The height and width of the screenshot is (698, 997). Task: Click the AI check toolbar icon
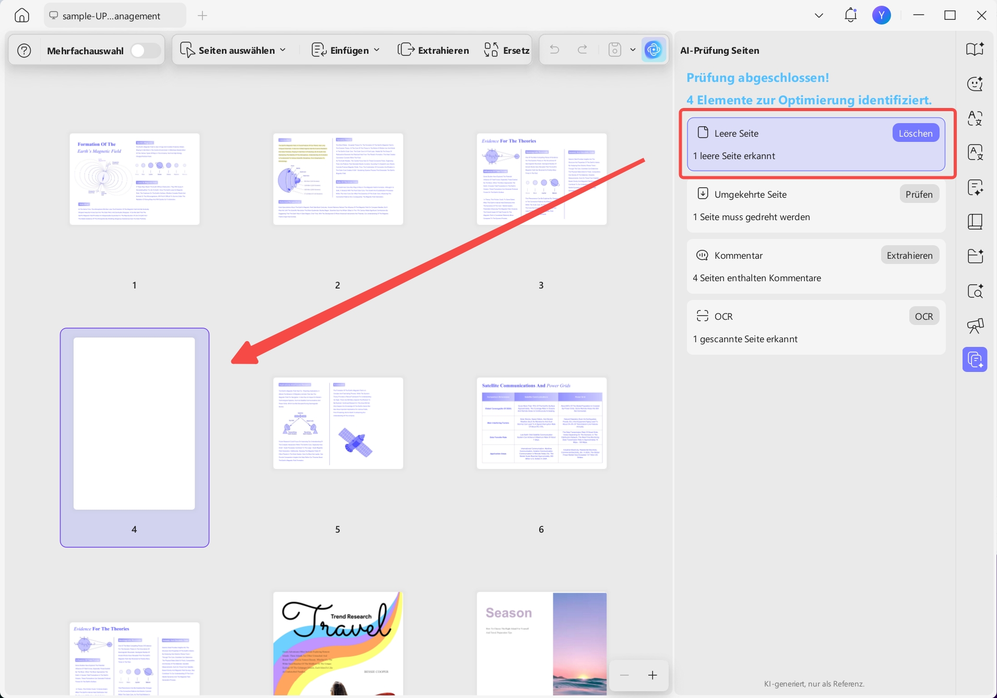pos(654,50)
